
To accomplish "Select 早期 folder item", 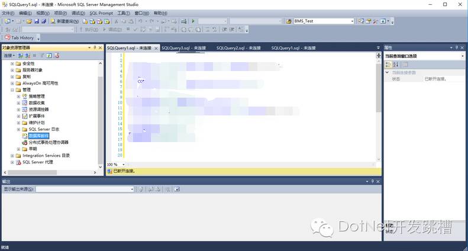I will coord(33,149).
